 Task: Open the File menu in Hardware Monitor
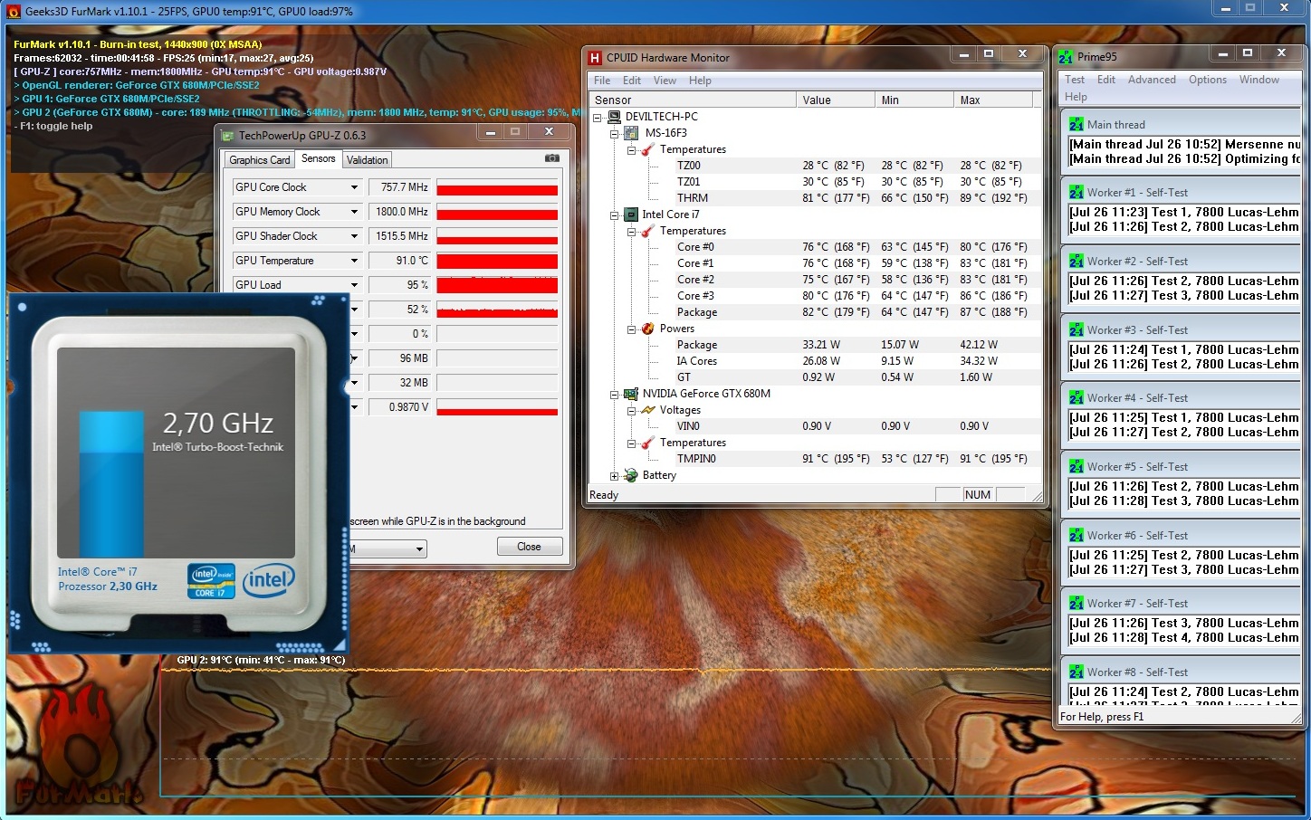point(602,81)
